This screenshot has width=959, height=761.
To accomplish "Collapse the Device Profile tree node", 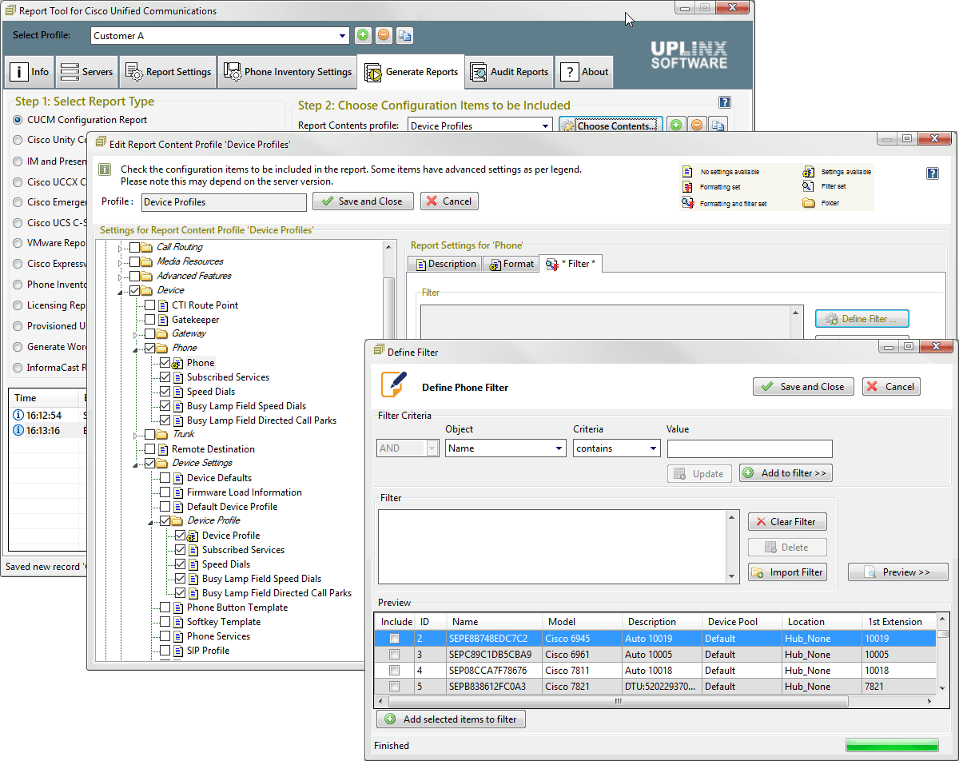I will [151, 521].
